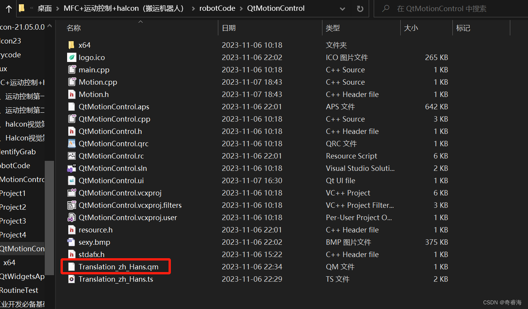Image resolution: width=528 pixels, height=309 pixels.
Task: Click the resource.h header icon
Action: [71, 230]
